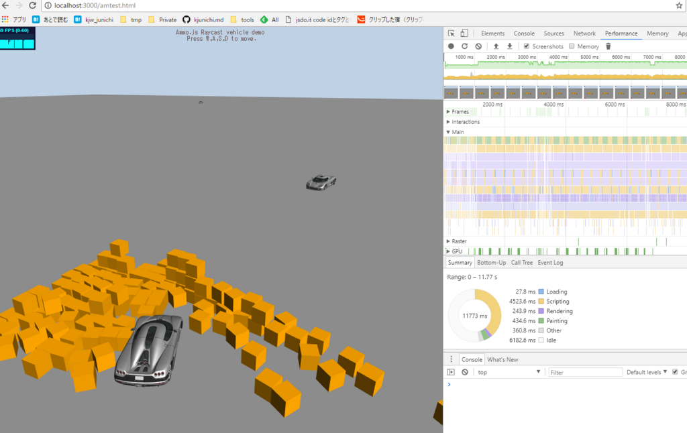Image resolution: width=687 pixels, height=433 pixels.
Task: Clear the console with the ban icon
Action: pos(465,372)
